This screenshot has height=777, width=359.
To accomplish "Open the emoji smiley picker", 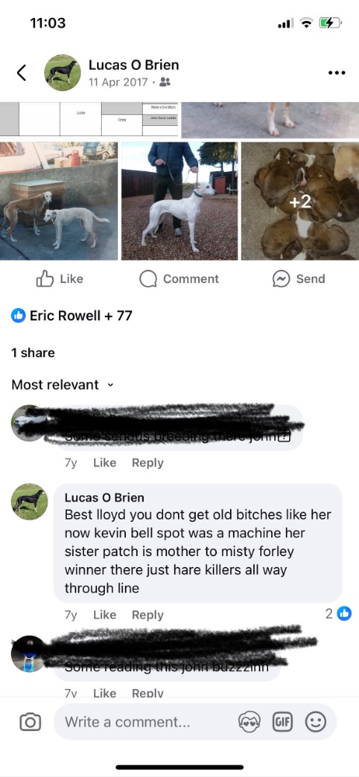I will [x=315, y=722].
